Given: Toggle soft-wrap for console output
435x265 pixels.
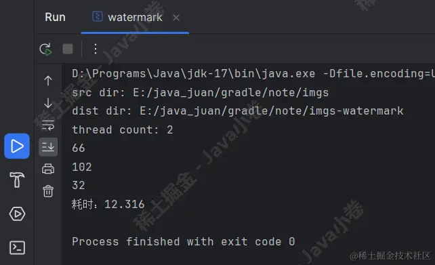Looking at the screenshot, I should pyautogui.click(x=48, y=125).
